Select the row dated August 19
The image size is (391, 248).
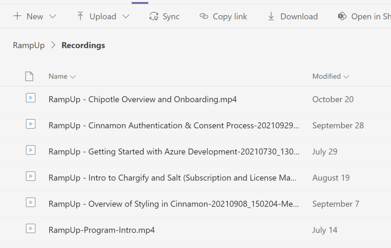(331, 178)
